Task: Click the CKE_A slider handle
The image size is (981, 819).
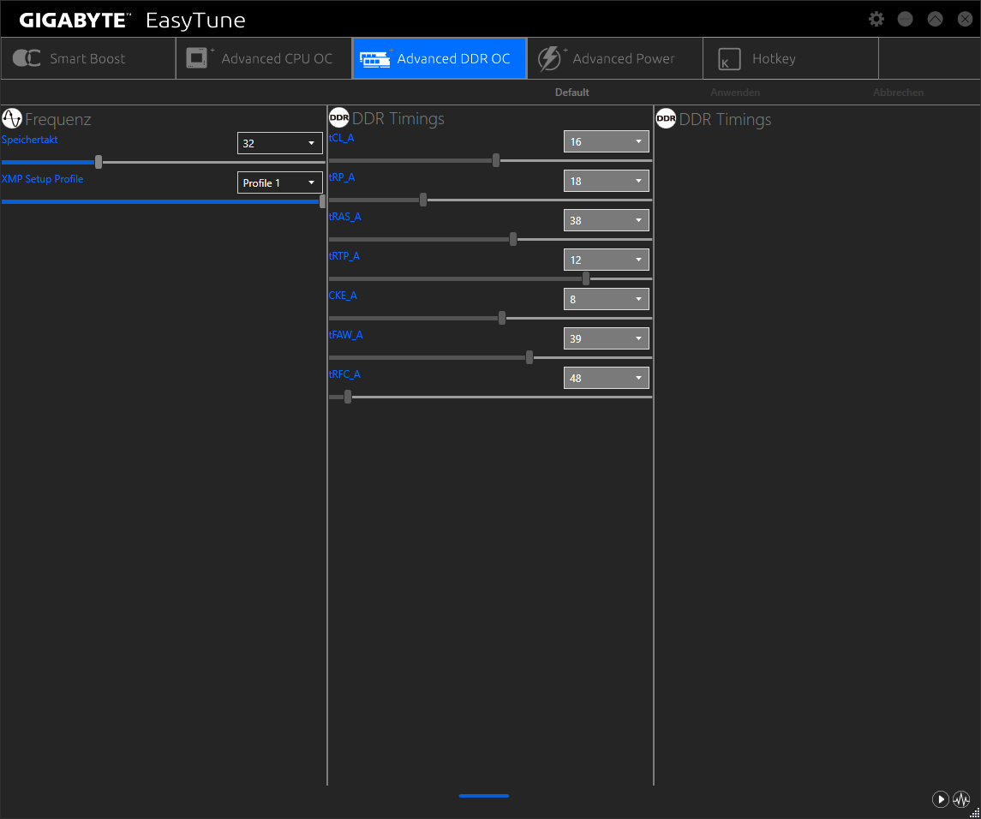Action: click(502, 318)
